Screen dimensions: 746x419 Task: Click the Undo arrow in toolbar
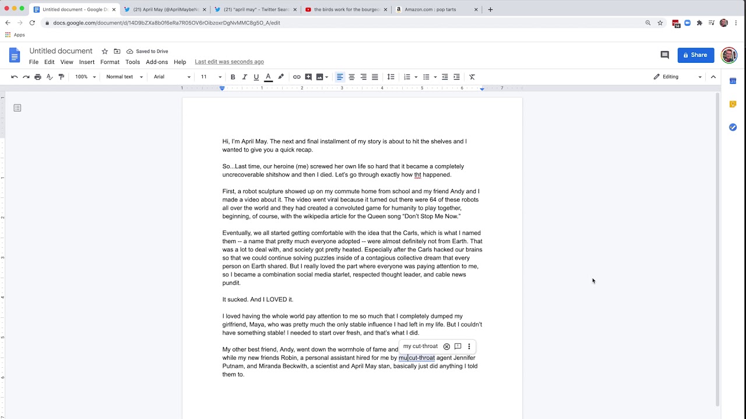pyautogui.click(x=15, y=77)
